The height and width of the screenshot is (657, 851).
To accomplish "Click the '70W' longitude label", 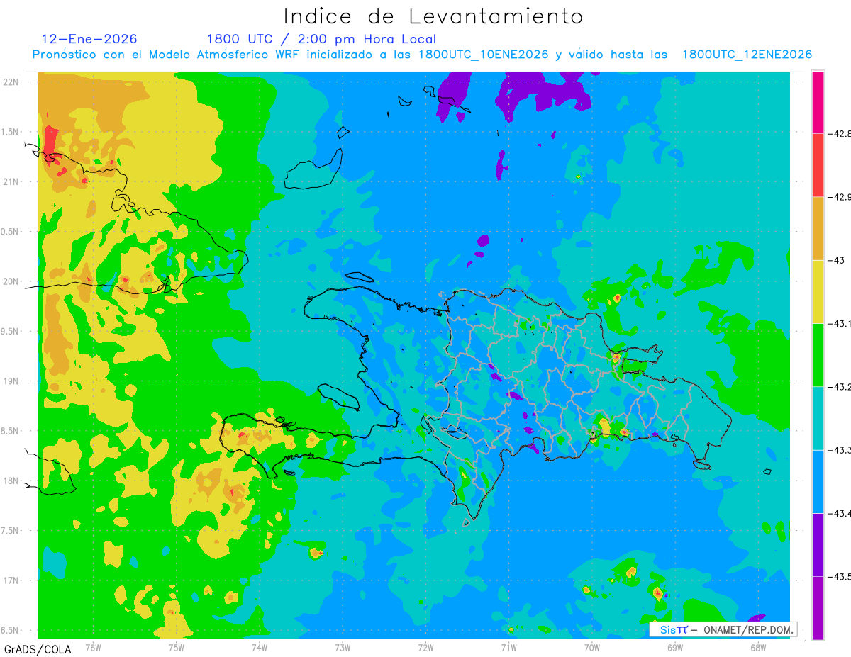I will [592, 647].
